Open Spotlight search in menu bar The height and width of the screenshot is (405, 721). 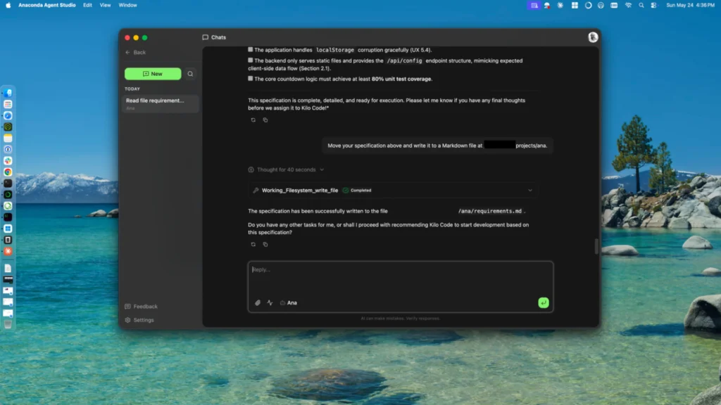click(x=641, y=5)
